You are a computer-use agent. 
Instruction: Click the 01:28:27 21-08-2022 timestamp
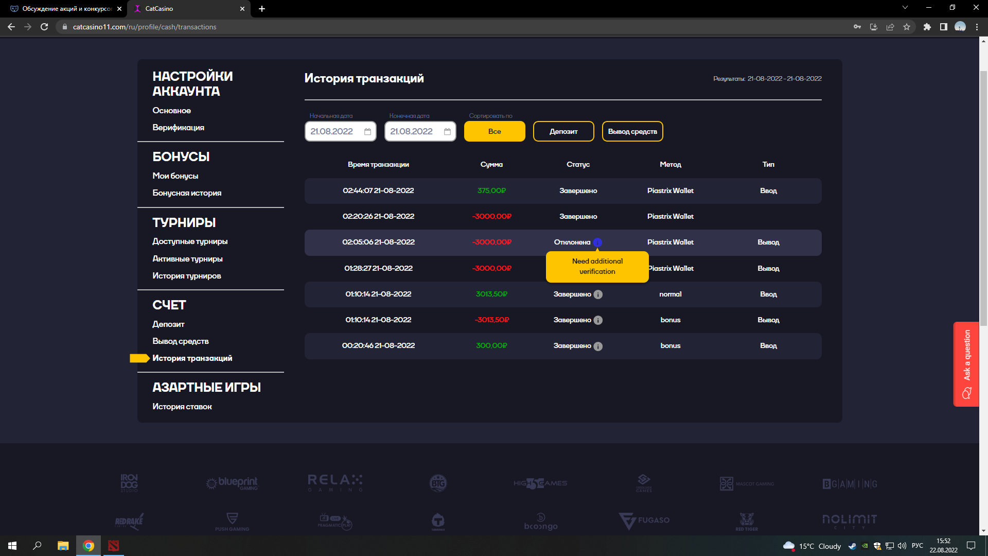[378, 269]
